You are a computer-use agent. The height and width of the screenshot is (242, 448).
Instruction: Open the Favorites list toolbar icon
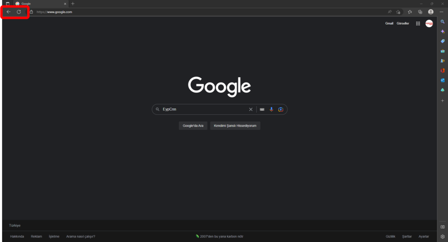point(410,12)
